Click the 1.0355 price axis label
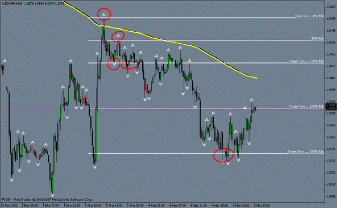This screenshot has height=208, width=337. point(331,137)
